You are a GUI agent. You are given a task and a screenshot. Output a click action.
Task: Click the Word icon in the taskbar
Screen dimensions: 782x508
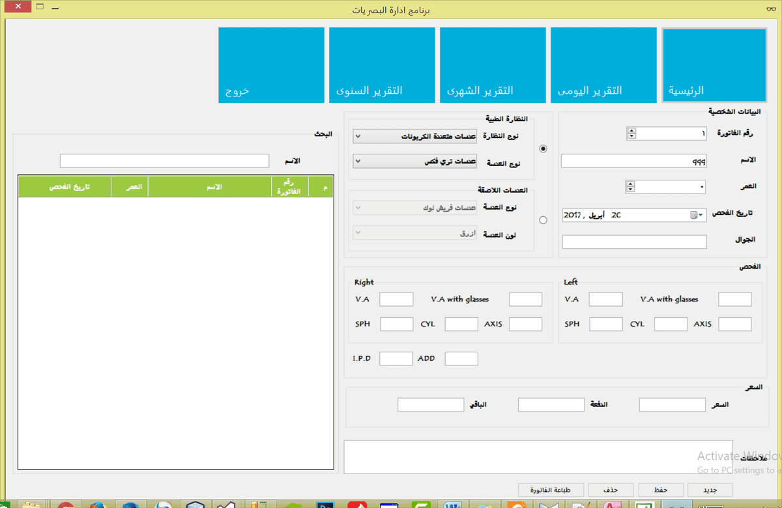tap(451, 505)
